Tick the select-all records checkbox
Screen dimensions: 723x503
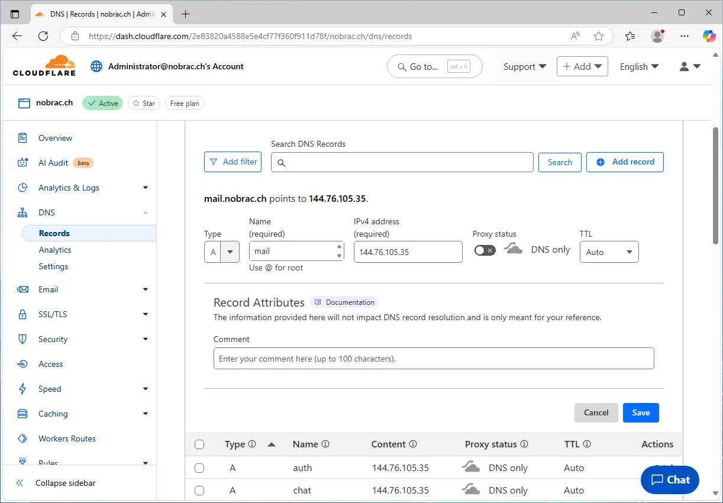click(199, 444)
